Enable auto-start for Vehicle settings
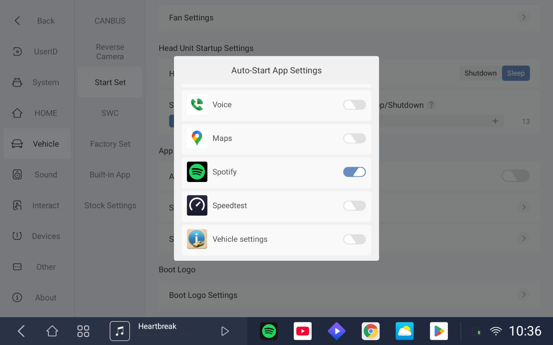The height and width of the screenshot is (345, 553). tap(354, 239)
